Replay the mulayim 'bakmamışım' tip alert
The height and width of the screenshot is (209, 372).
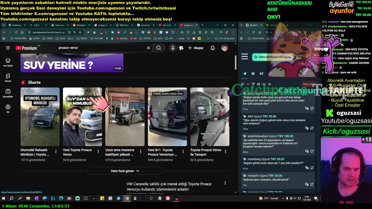coord(312,184)
